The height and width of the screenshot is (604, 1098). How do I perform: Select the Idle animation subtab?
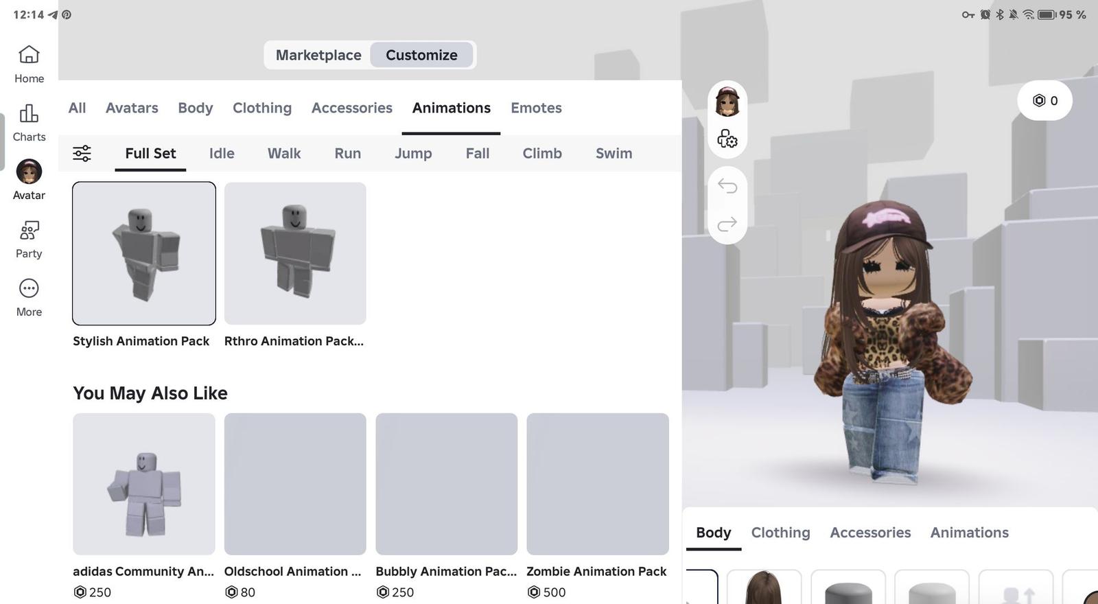click(222, 153)
